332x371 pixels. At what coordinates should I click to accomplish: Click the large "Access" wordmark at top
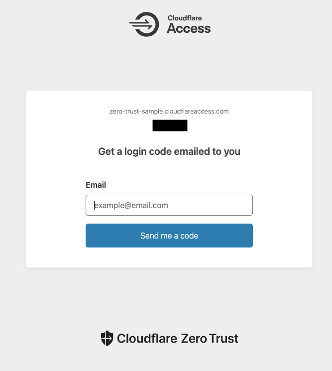pos(189,29)
